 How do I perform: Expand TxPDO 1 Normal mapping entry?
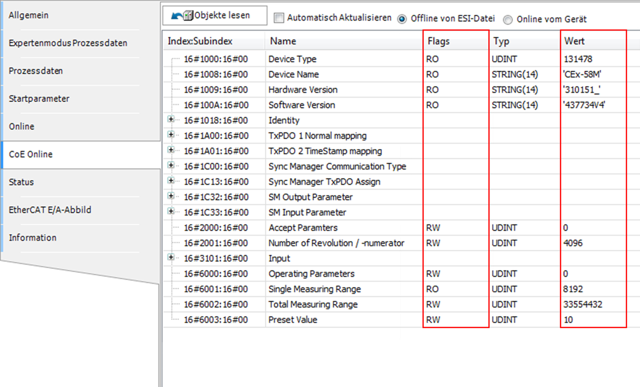pyautogui.click(x=171, y=135)
